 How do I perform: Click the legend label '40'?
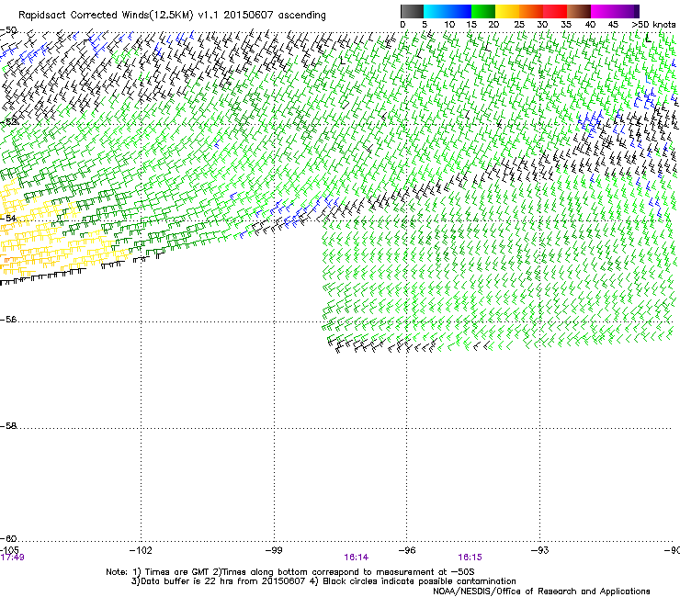pyautogui.click(x=590, y=25)
